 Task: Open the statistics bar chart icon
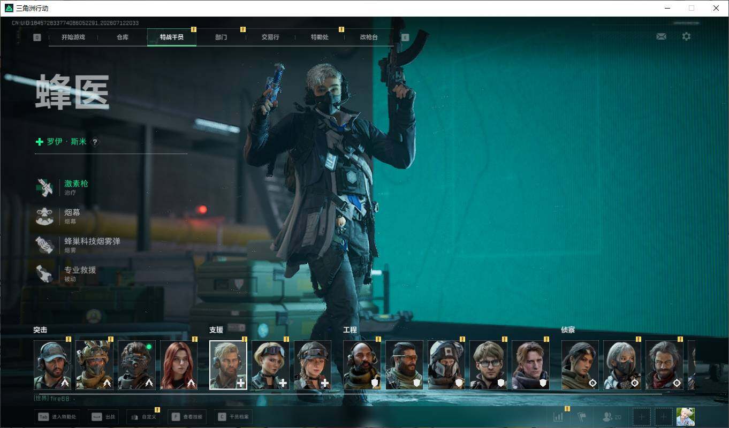pos(558,416)
